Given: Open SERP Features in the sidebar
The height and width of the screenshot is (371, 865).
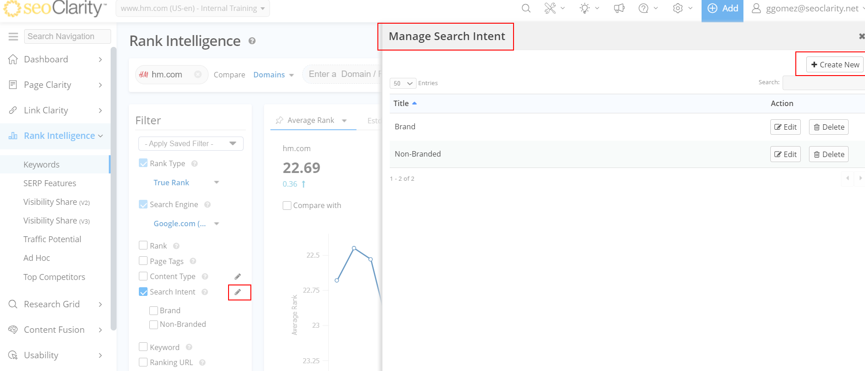Looking at the screenshot, I should pos(50,183).
